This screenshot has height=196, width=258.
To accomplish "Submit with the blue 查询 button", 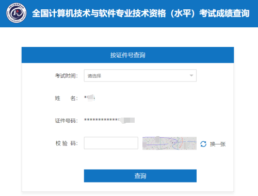I will (x=140, y=176).
